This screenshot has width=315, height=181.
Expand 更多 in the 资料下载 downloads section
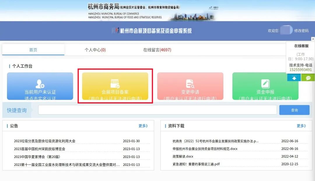click(x=301, y=126)
